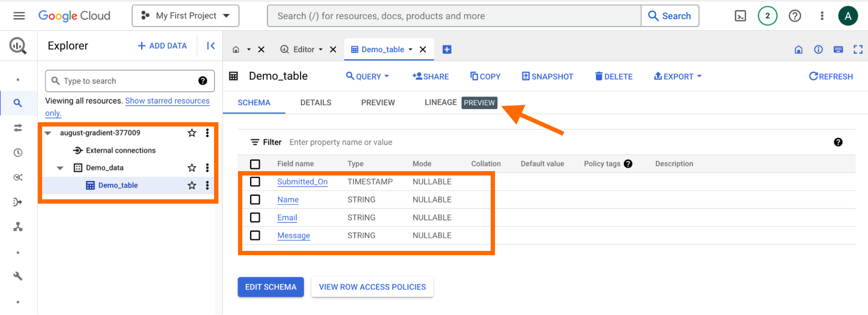Image resolution: width=868 pixels, height=315 pixels.
Task: Collapse the august-gradient-377009 project tree
Action: tap(48, 133)
